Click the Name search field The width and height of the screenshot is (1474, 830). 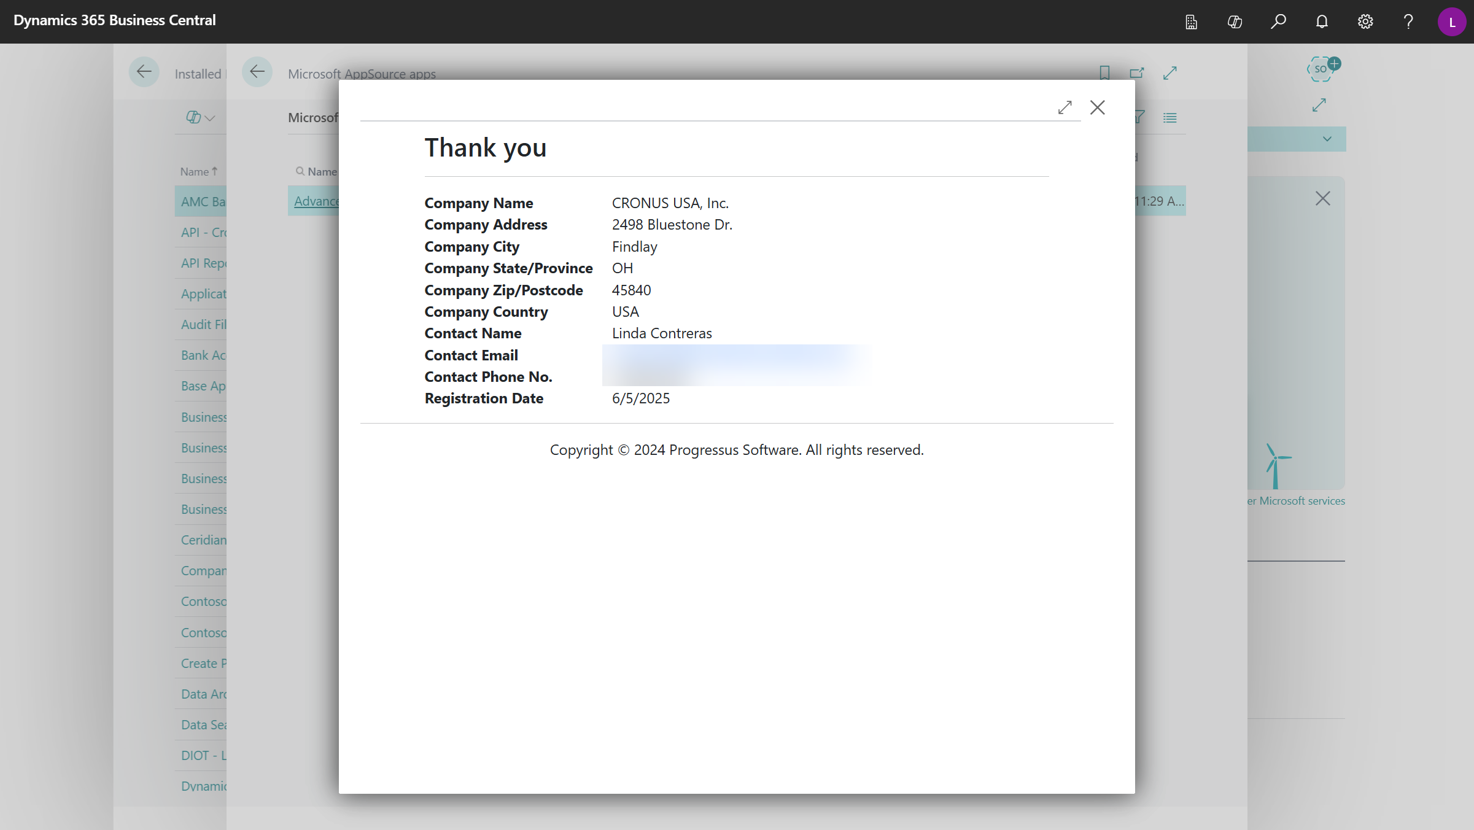322,171
